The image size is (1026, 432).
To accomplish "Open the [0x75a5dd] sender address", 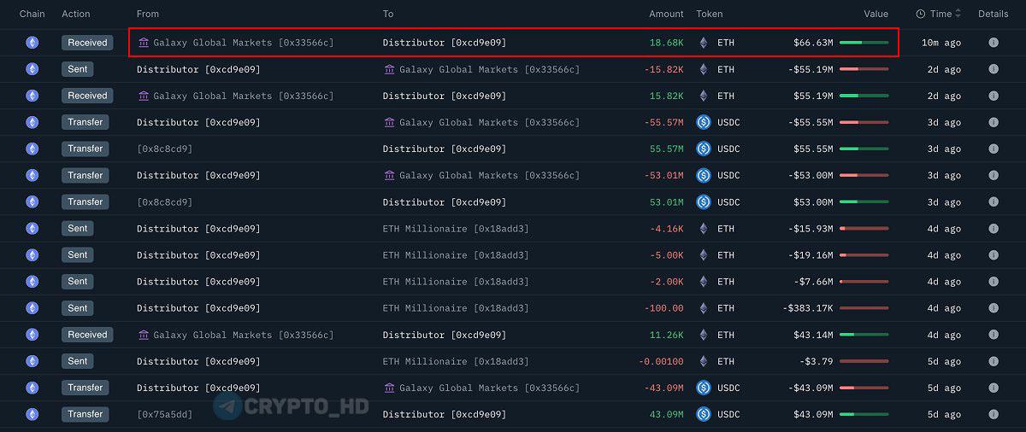I will [x=164, y=414].
